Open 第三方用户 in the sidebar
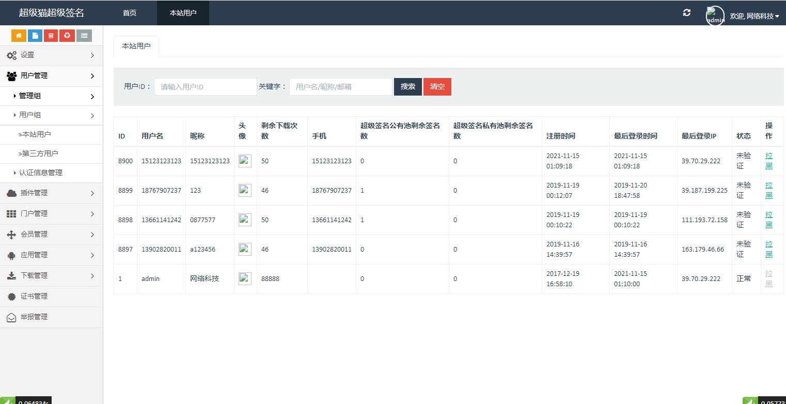The height and width of the screenshot is (404, 786). click(x=40, y=153)
